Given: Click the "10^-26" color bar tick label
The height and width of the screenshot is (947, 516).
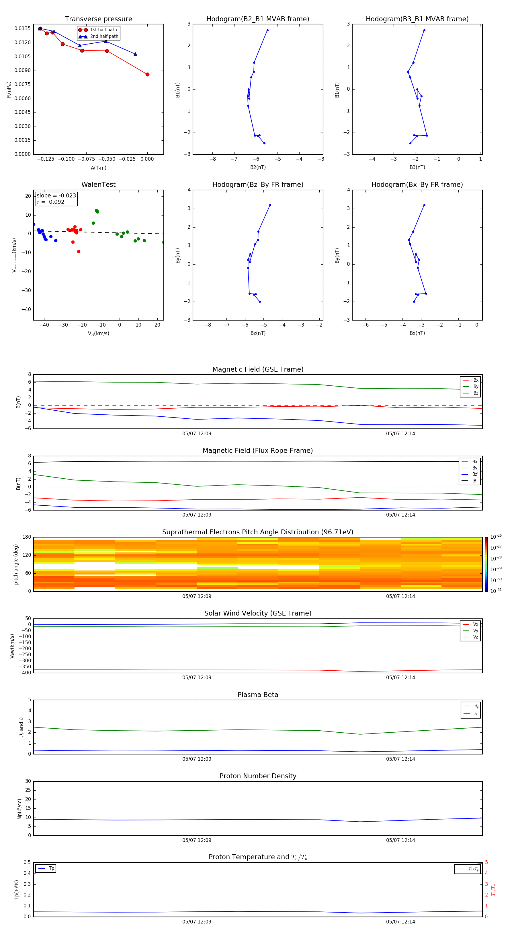Looking at the screenshot, I should 496,537.
